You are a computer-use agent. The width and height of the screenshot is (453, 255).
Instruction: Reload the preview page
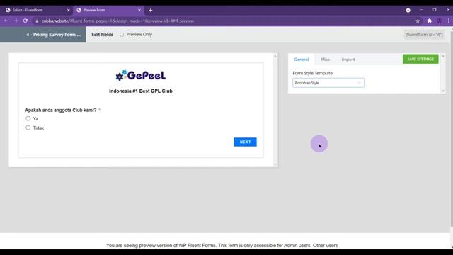click(25, 21)
